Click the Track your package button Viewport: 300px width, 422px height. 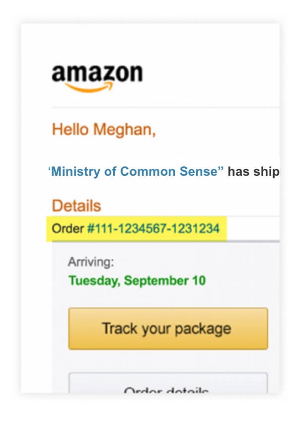(x=168, y=329)
